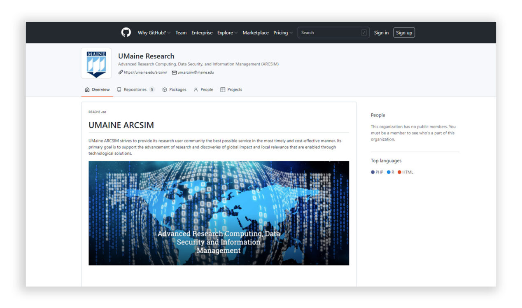Click the Sign up button
Image resolution: width=522 pixels, height=308 pixels.
(404, 32)
